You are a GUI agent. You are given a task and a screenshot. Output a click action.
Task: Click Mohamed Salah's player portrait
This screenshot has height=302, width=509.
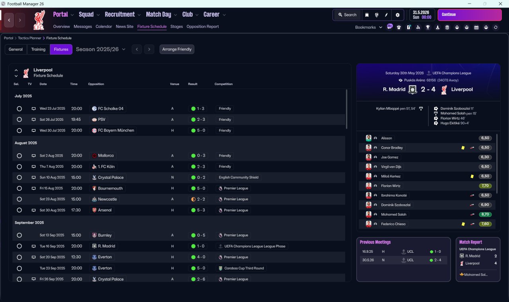tap(369, 215)
